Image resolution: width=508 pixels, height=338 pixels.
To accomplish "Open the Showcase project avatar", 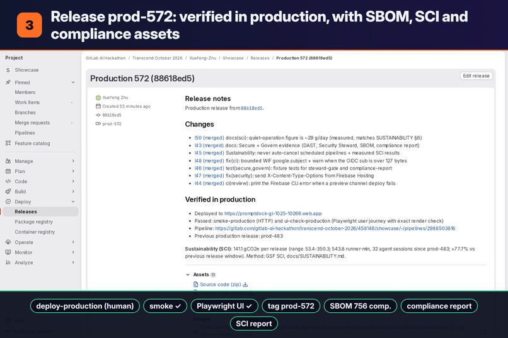I will click(x=8, y=70).
